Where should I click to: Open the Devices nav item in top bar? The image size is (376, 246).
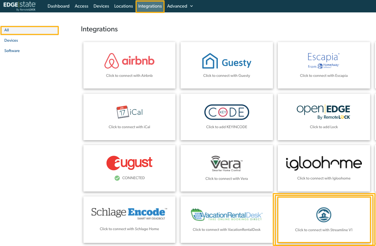tap(101, 6)
